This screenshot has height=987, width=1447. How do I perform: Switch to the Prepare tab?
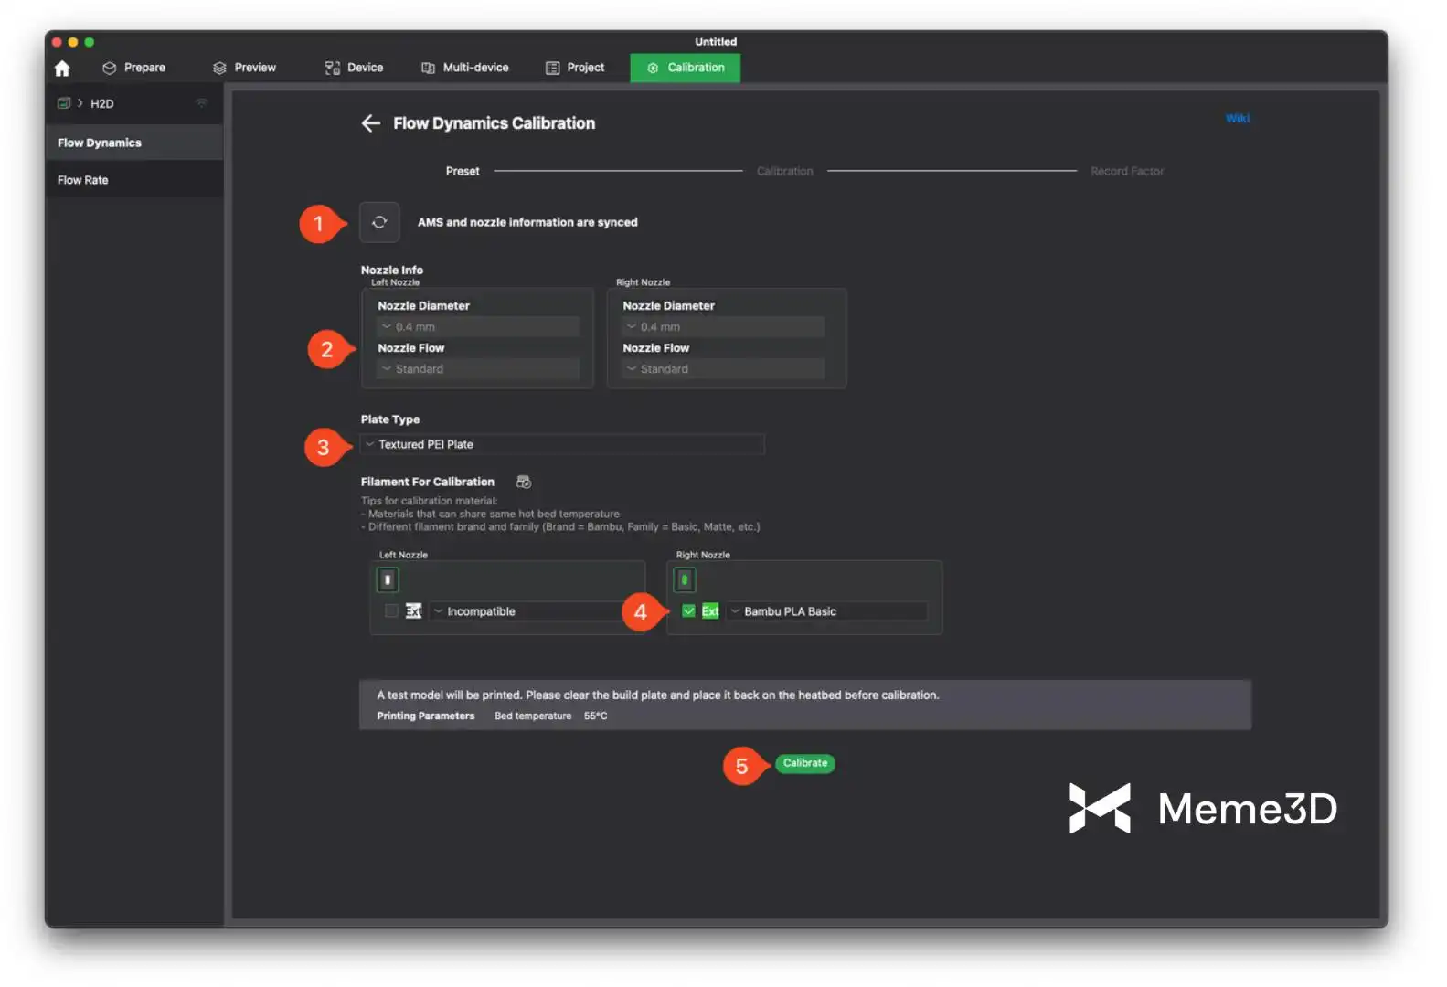tap(134, 68)
